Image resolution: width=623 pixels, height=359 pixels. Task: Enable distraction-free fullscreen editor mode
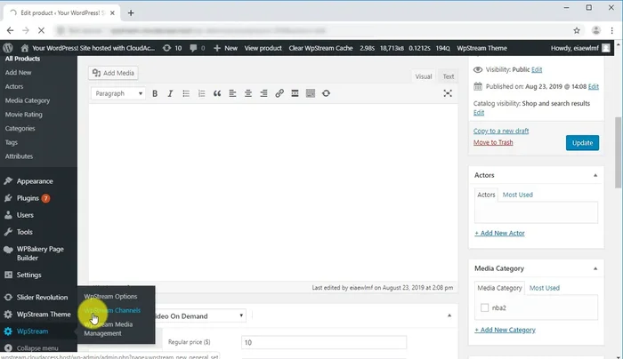(x=448, y=93)
